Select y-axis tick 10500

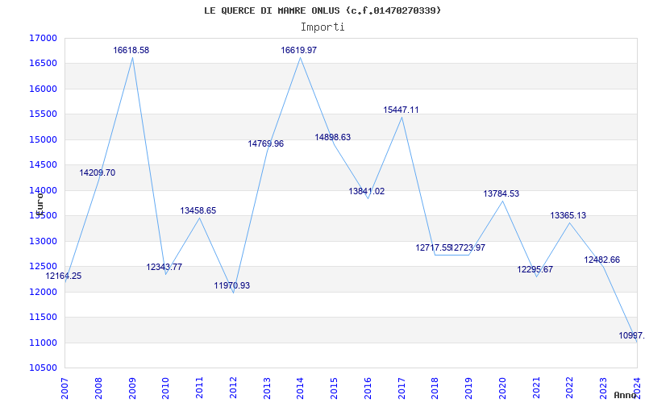[x=43, y=368]
